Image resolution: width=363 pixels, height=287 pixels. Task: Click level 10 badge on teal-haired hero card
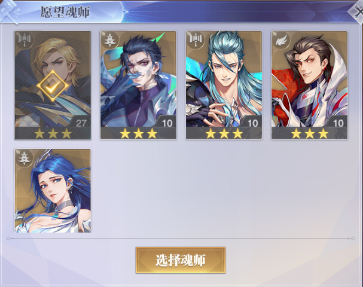coord(252,123)
